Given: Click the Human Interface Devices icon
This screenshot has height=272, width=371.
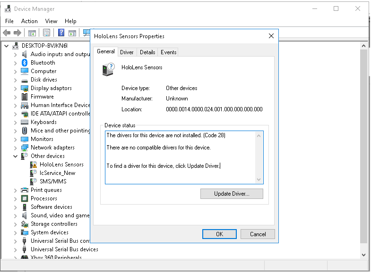Looking at the screenshot, I should pos(25,105).
